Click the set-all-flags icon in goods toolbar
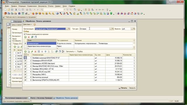Screen dimensions: 187x105 click(56, 51)
